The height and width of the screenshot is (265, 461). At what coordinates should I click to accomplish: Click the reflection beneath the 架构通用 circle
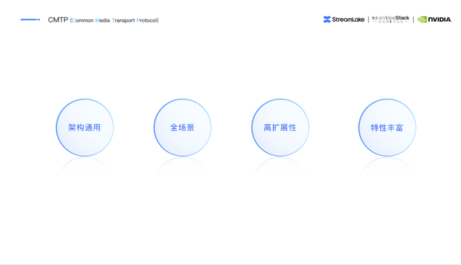[x=85, y=166]
